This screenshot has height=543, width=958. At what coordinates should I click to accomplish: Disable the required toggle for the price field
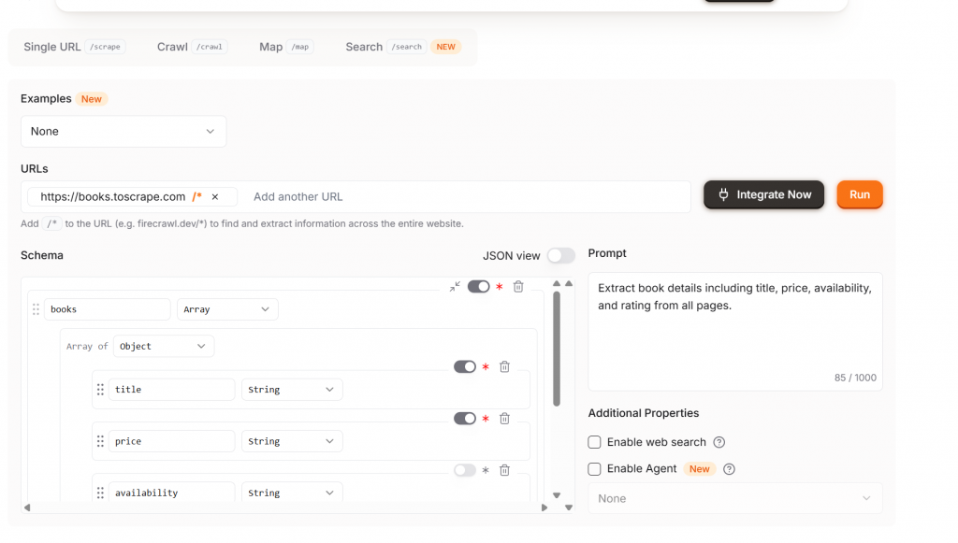(x=465, y=419)
